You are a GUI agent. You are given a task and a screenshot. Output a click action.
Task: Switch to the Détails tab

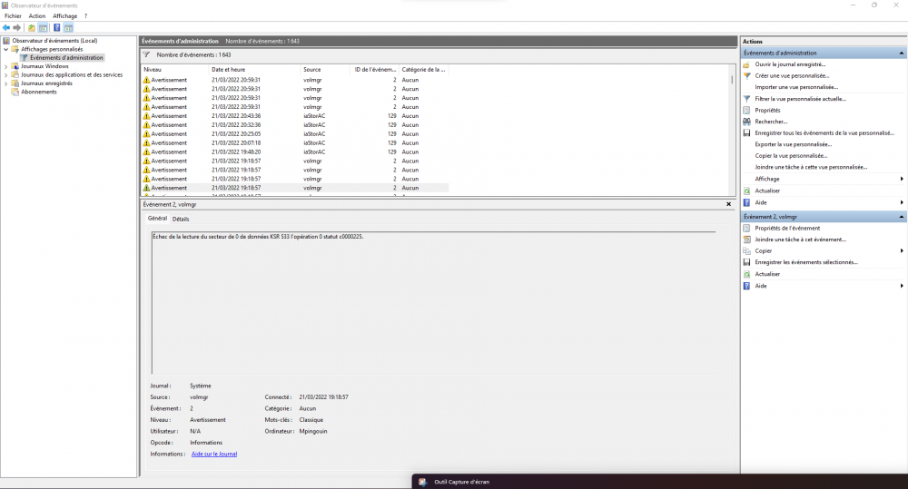coord(181,219)
